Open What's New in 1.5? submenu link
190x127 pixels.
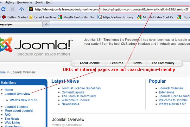[23, 100]
